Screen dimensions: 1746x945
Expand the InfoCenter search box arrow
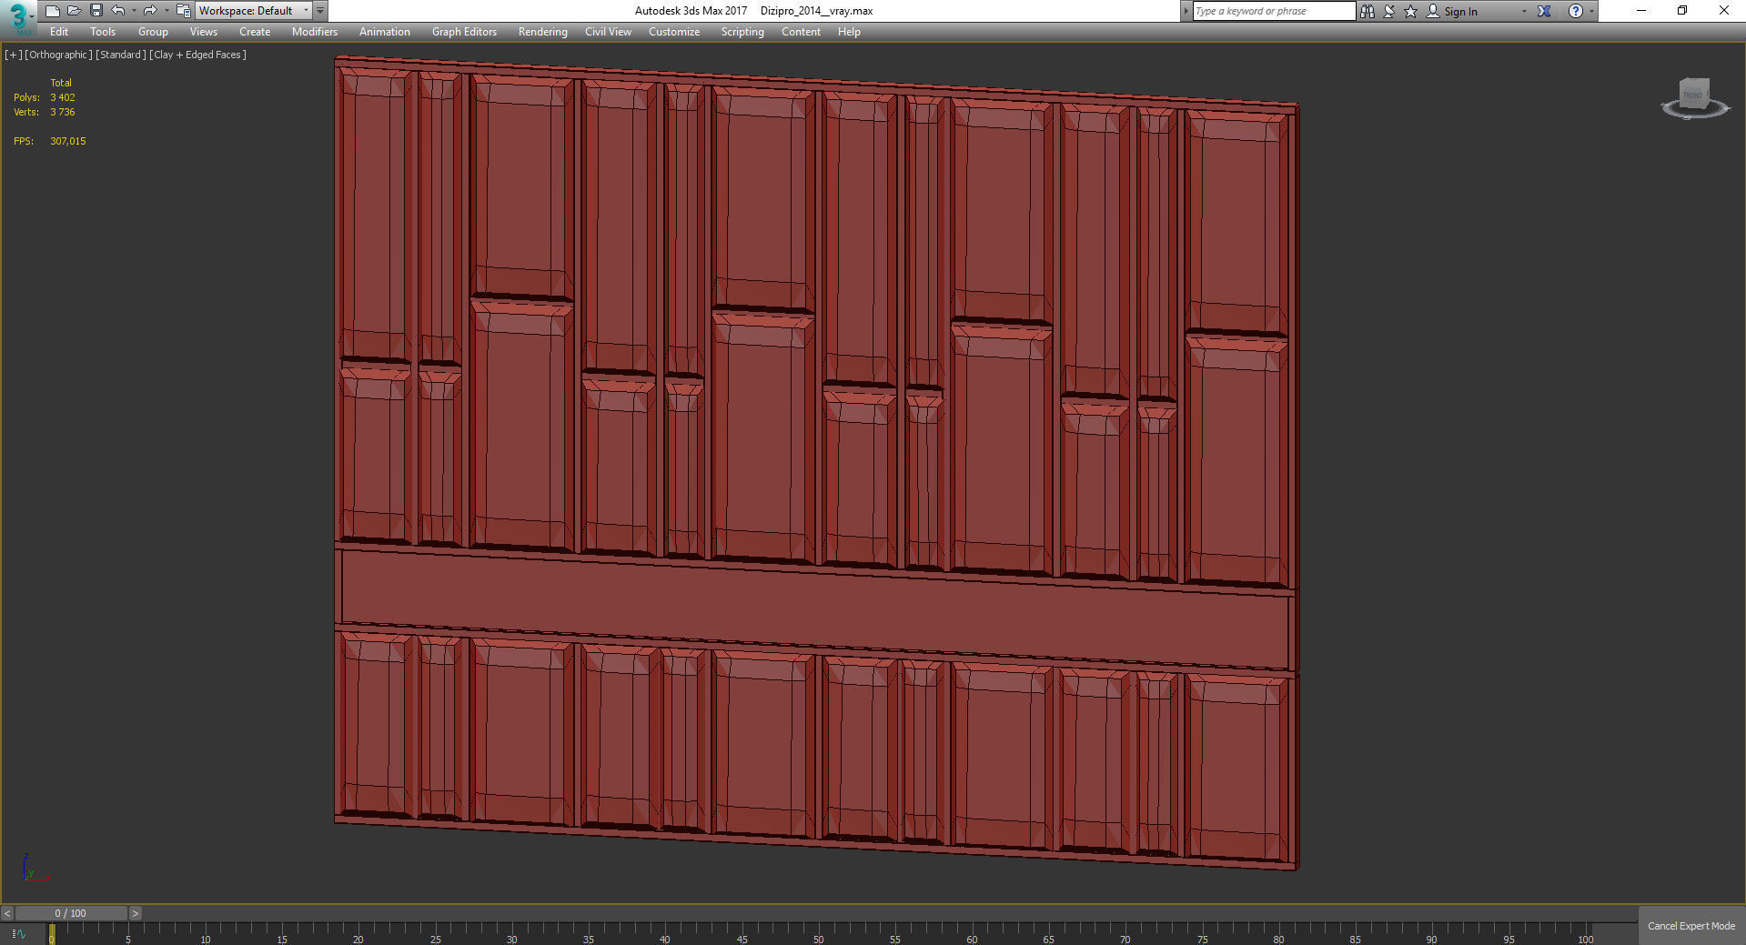pyautogui.click(x=1186, y=11)
